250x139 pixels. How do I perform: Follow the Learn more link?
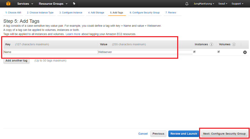pos(73,34)
